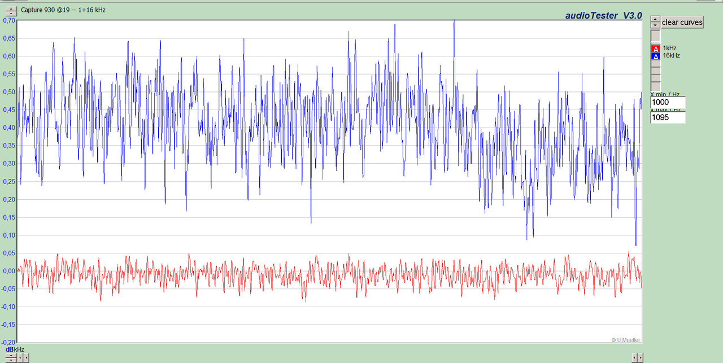Image resolution: width=723 pixels, height=363 pixels.
Task: Click the X max frequency field showing 1095
Action: coord(668,117)
